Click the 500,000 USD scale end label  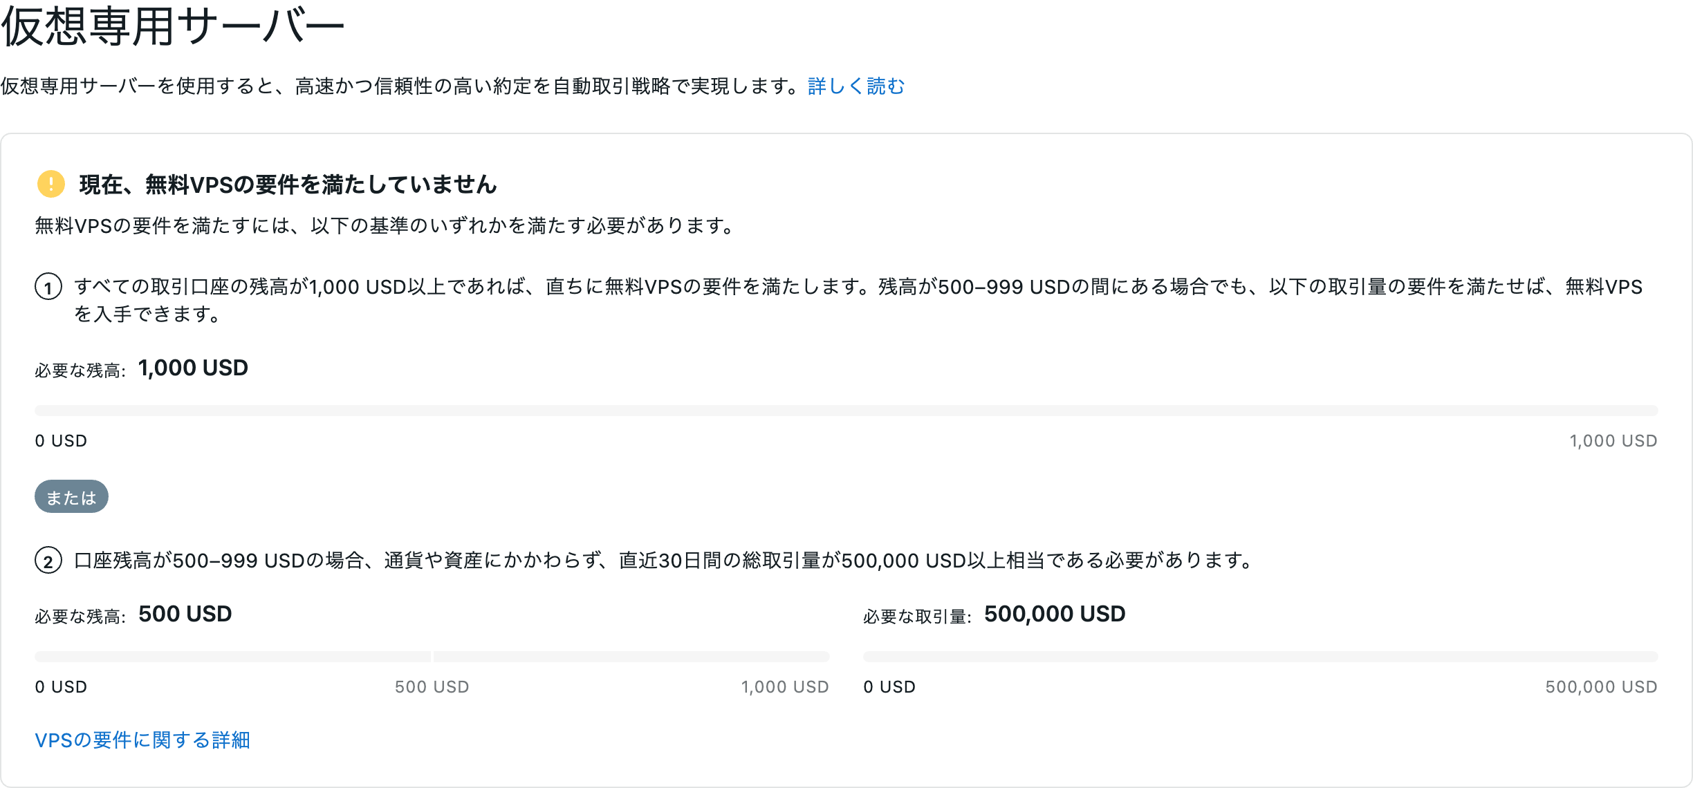[1601, 687]
